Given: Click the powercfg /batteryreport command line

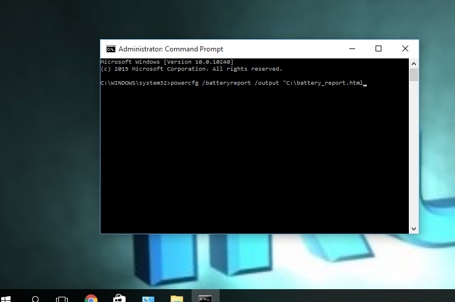Looking at the screenshot, I should [234, 83].
